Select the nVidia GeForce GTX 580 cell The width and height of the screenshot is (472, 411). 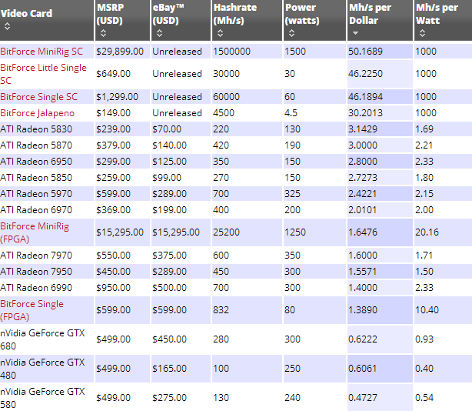tap(47, 398)
